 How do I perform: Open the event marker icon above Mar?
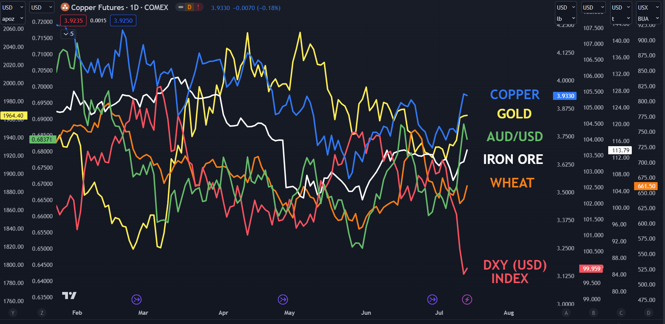coord(136,299)
